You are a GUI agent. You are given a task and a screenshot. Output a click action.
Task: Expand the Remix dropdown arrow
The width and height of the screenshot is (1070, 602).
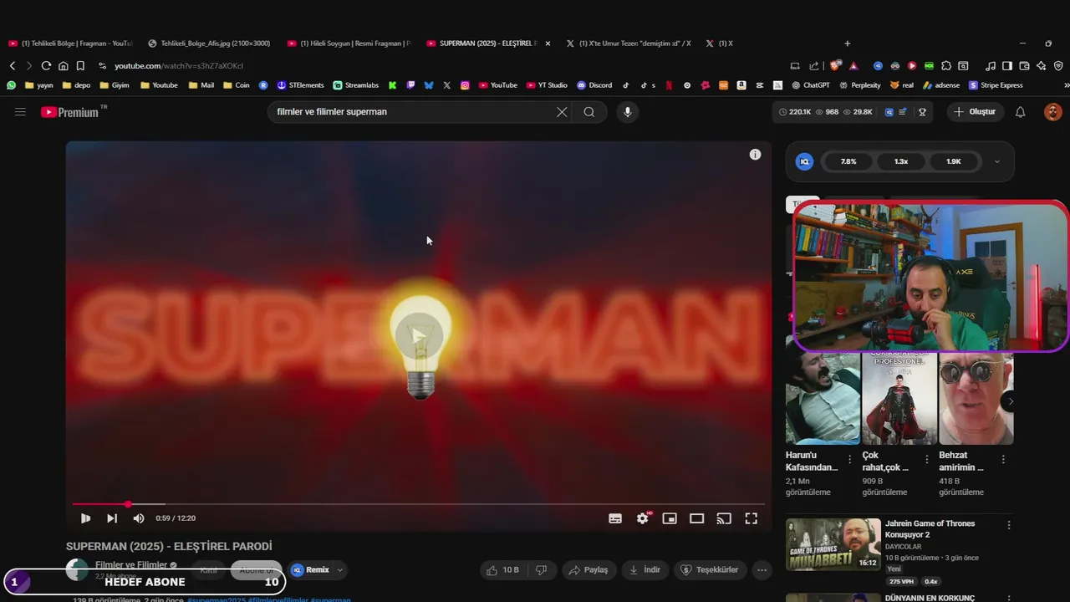tap(339, 570)
